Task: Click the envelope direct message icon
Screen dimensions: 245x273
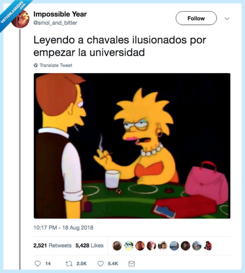Action: click(132, 264)
